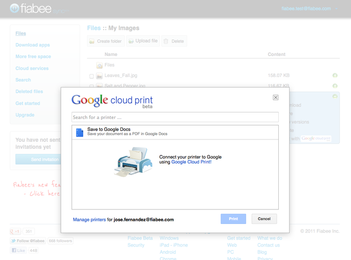Close the Google Cloud Print dialog
351x260 pixels.
point(276,97)
